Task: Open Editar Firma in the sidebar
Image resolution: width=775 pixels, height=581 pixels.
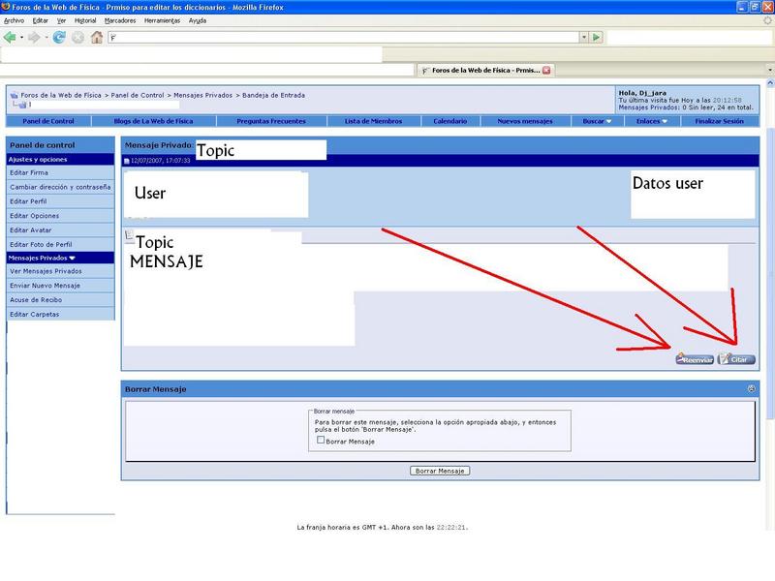Action: [x=29, y=172]
